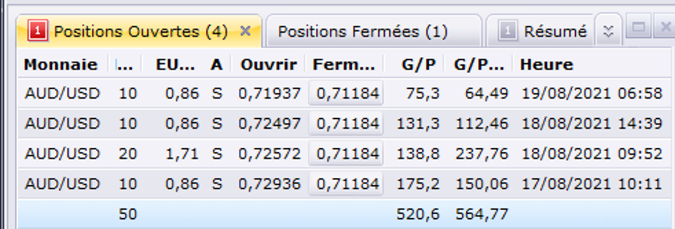Sort by Monnaie column header
The image size is (675, 229).
click(60, 65)
